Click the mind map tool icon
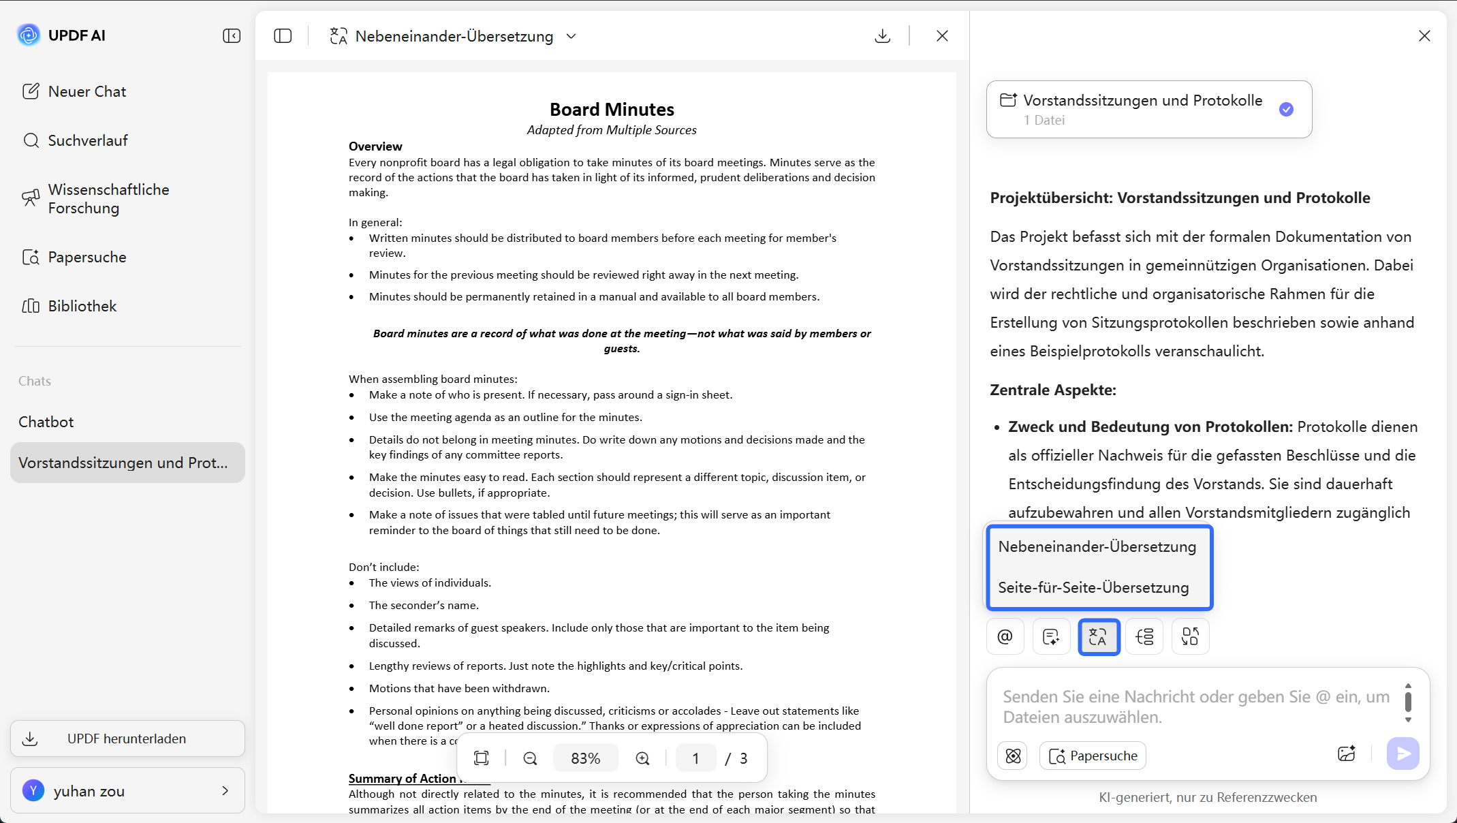 click(1144, 636)
